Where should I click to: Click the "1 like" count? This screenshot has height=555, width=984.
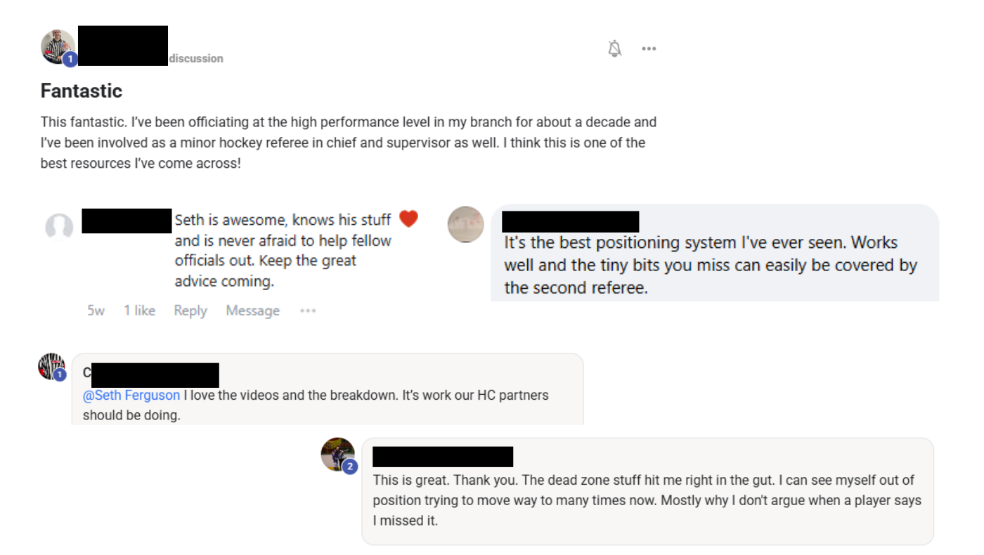(x=140, y=311)
